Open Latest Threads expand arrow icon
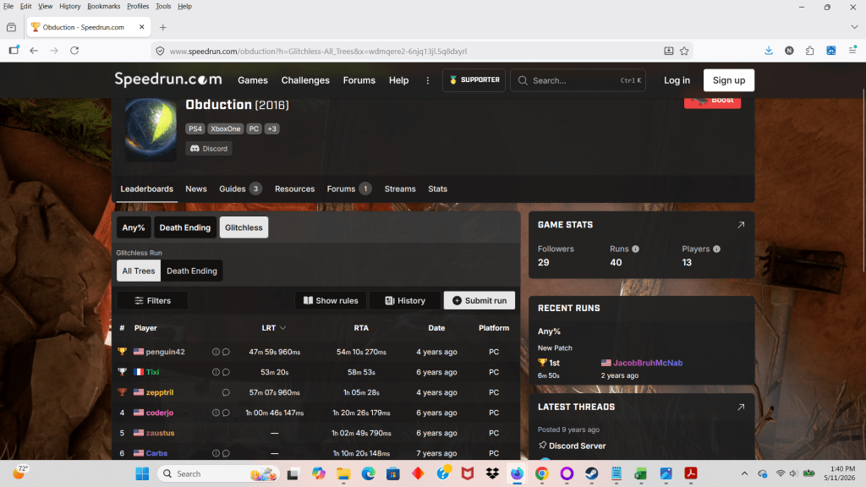Viewport: 866px width, 487px height. pos(741,407)
